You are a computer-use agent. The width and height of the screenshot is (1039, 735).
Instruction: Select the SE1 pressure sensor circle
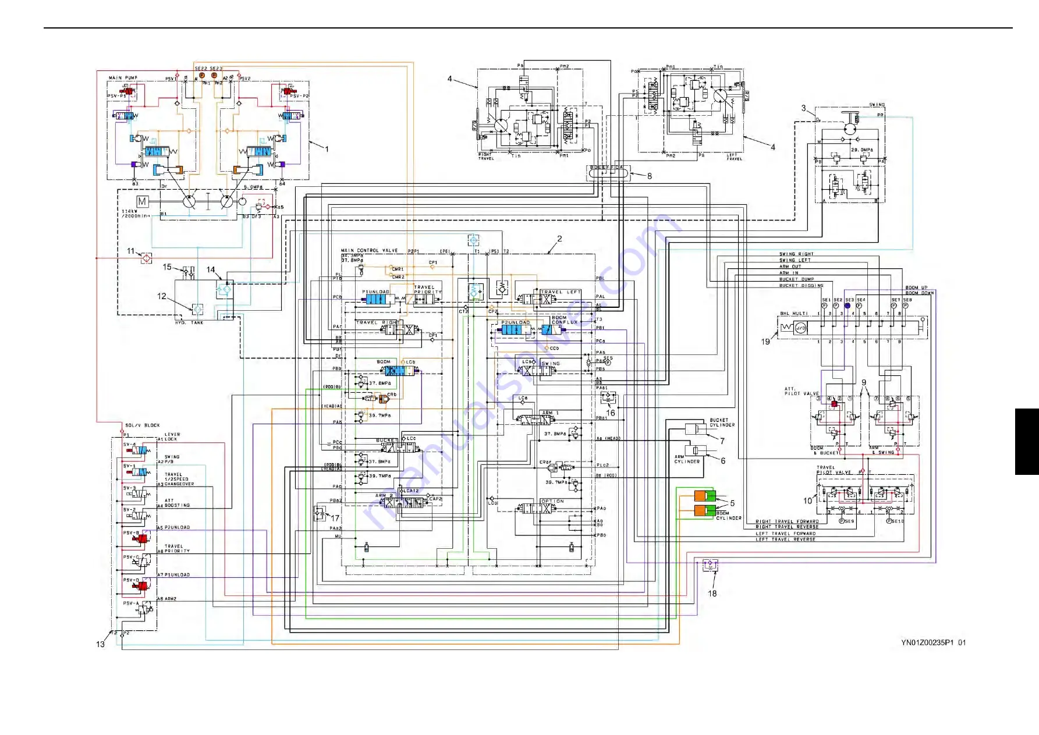click(824, 306)
